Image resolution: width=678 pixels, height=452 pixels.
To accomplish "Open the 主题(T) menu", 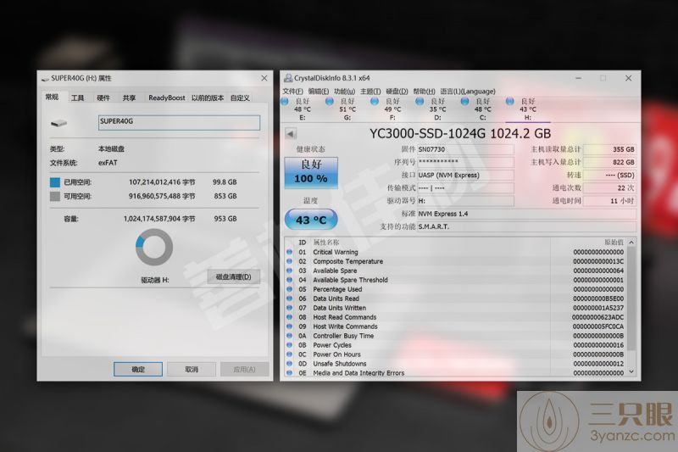I will coord(370,92).
